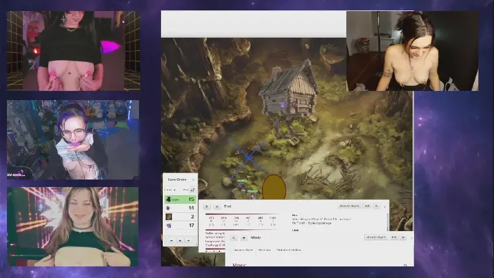Click the token icon for initiative 2
This screenshot has width=494, height=278.
(x=169, y=217)
